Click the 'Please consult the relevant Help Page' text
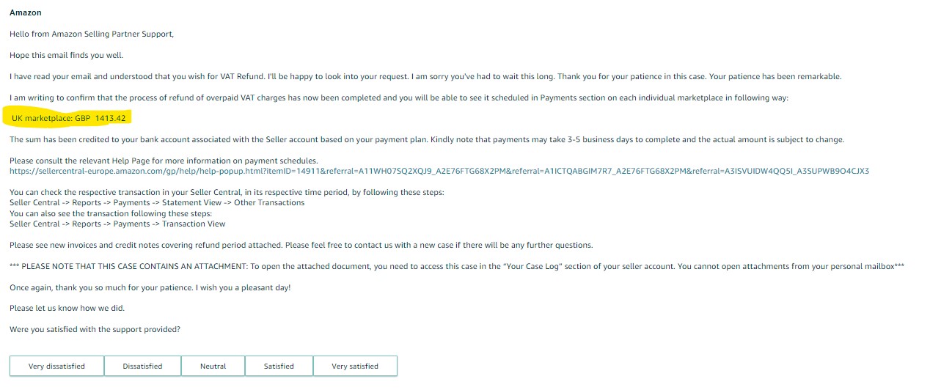952x390 pixels. (164, 161)
